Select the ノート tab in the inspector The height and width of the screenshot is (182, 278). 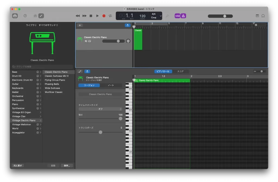111,85
